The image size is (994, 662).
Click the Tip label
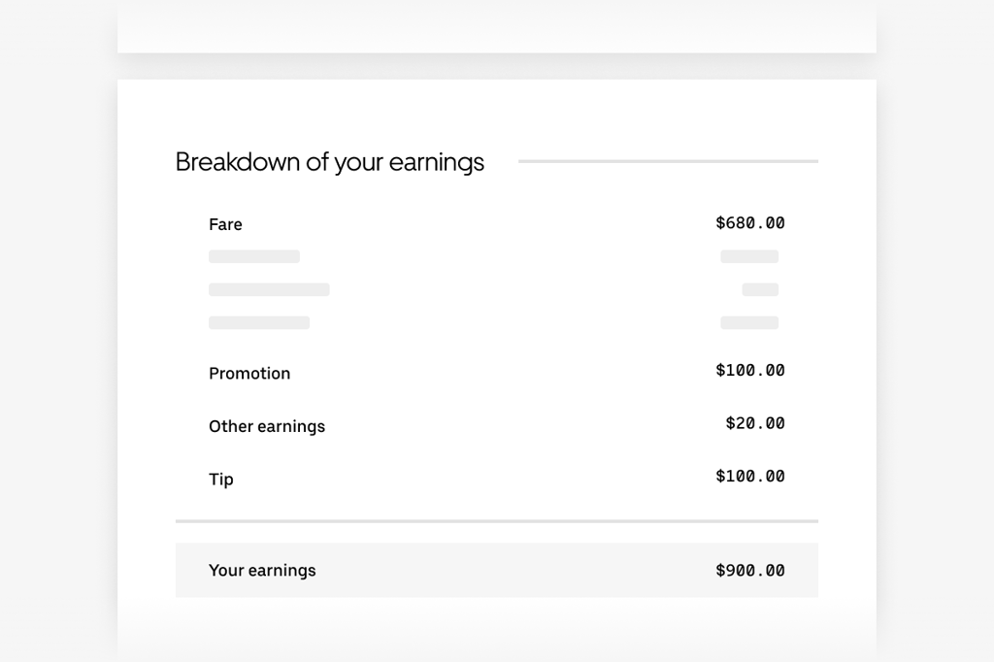click(221, 480)
